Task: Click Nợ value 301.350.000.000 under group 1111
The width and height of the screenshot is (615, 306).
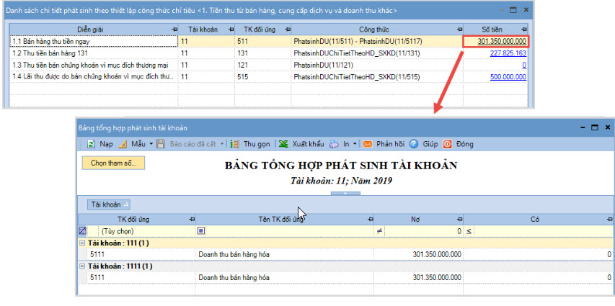Action: point(437,278)
